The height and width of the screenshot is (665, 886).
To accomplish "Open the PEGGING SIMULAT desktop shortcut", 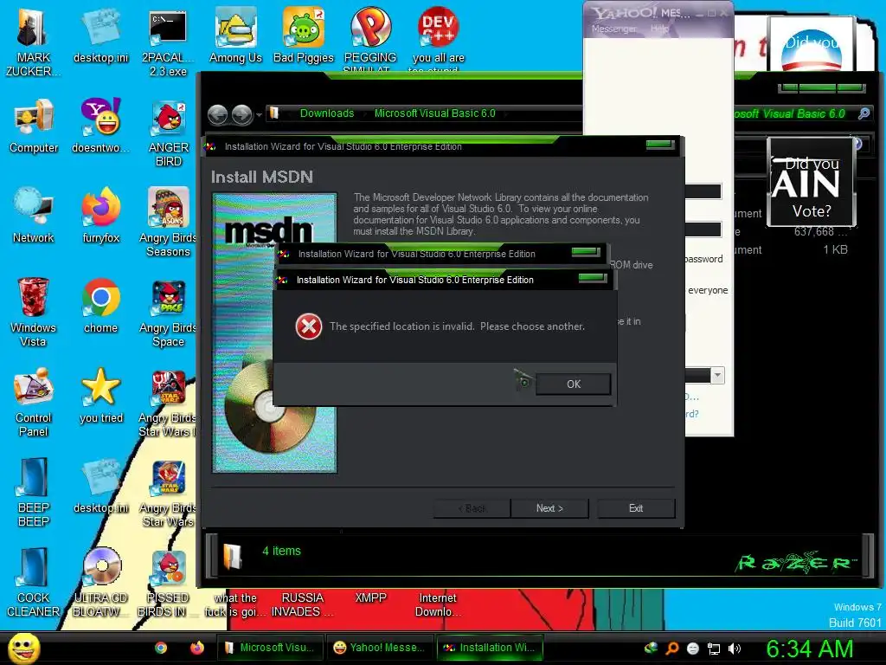I will click(370, 40).
